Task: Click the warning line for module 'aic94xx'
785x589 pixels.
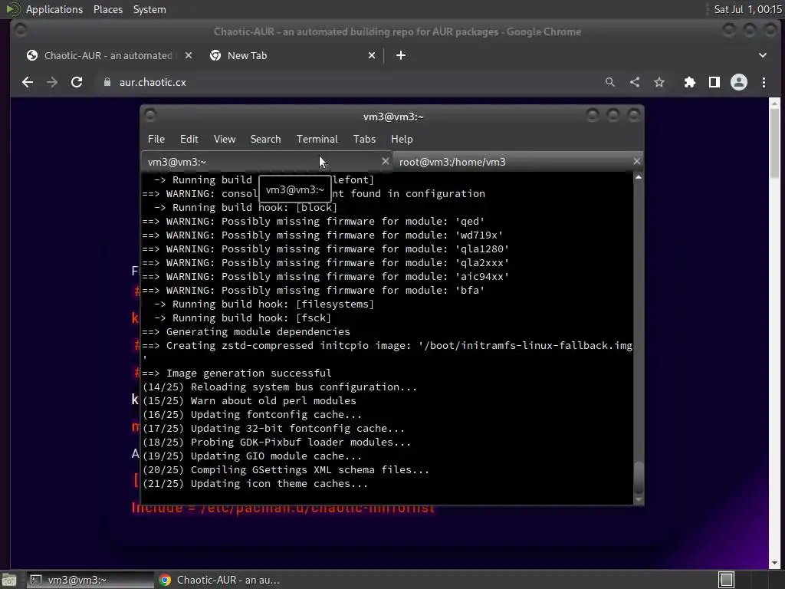Action: tap(325, 276)
